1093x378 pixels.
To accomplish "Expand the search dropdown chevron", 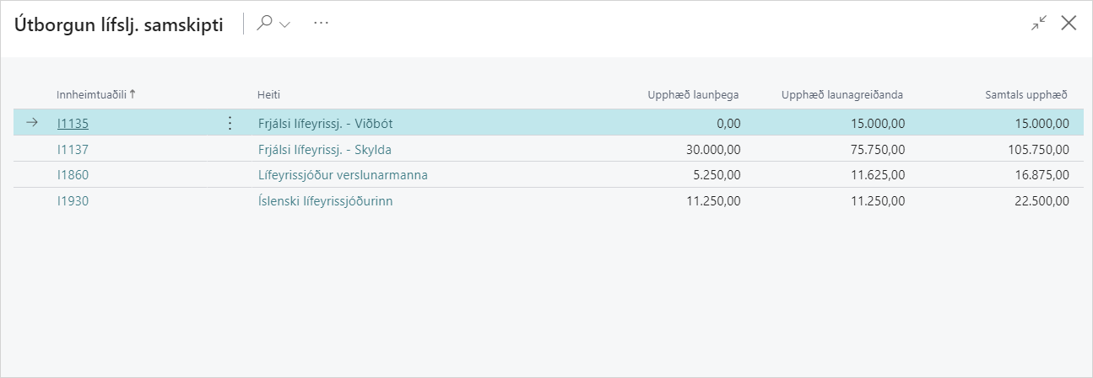I will 284,24.
